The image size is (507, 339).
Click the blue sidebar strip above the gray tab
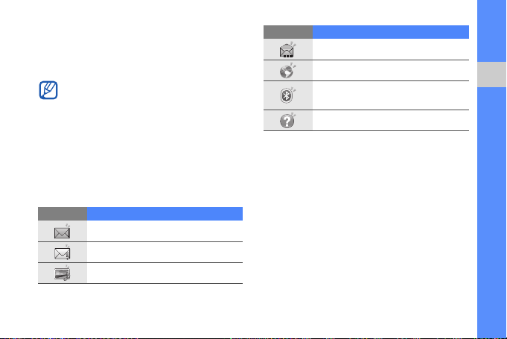coord(491,31)
